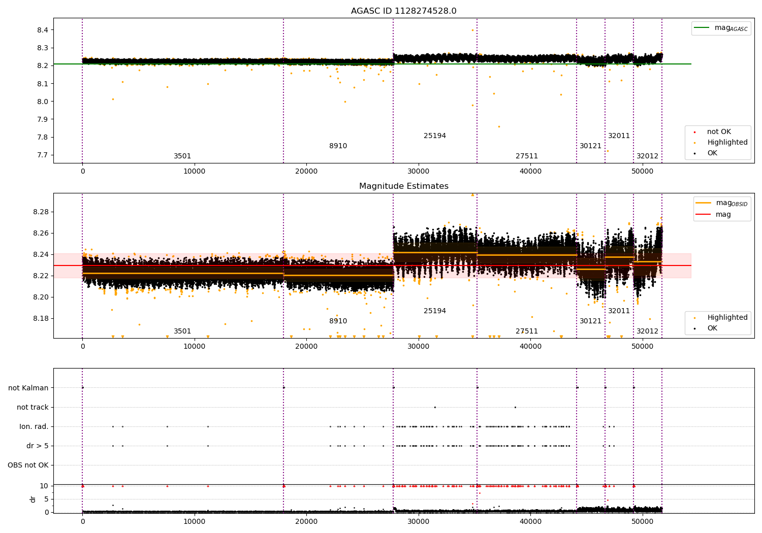
Task: Click the 3501 observation label in top plot
Action: pos(182,156)
